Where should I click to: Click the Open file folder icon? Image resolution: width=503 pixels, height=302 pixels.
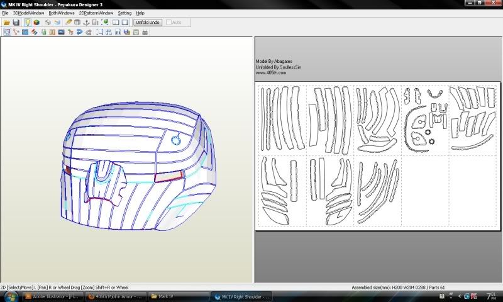(x=6, y=23)
